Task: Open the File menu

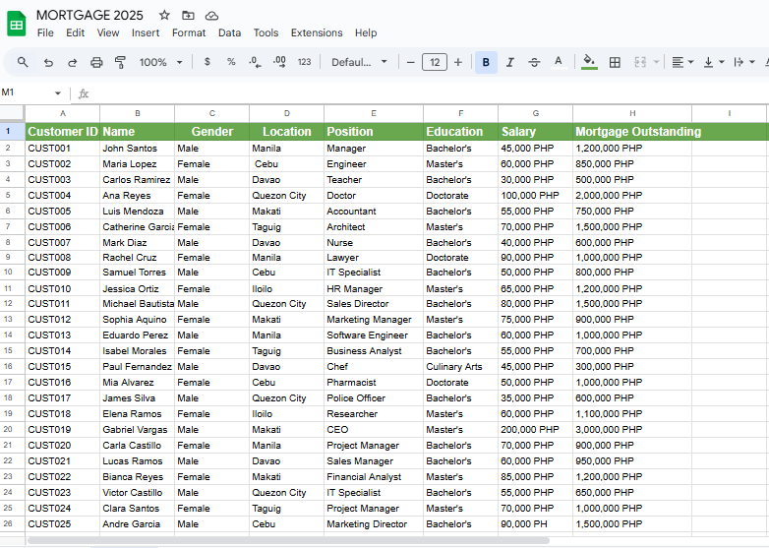Action: pyautogui.click(x=45, y=32)
